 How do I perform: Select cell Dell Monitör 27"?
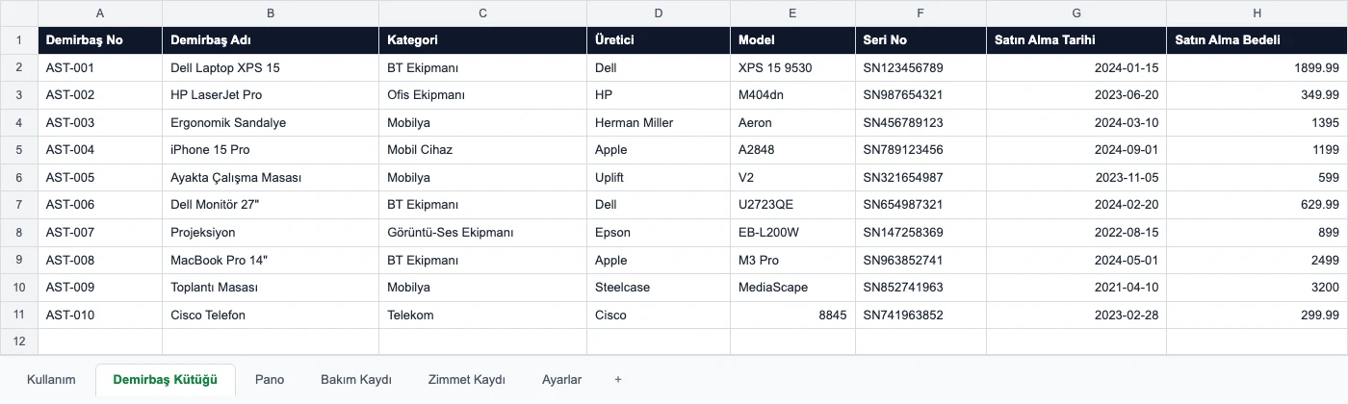click(x=271, y=205)
